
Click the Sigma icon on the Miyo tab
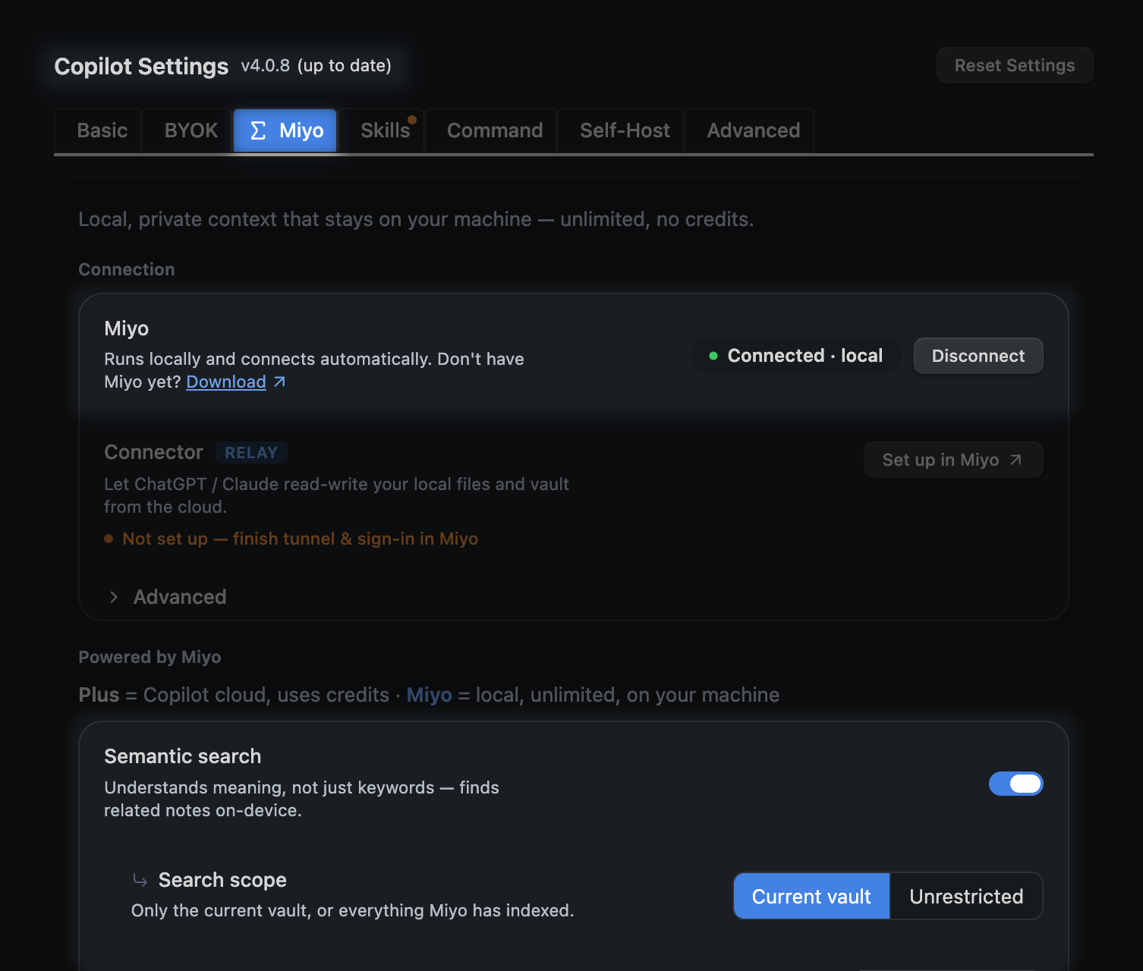(258, 130)
